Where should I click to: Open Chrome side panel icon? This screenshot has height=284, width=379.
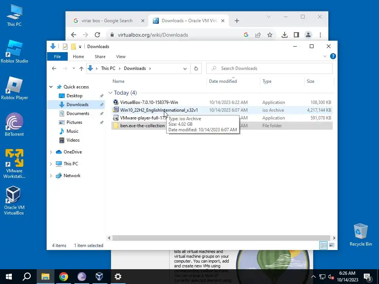[296, 35]
